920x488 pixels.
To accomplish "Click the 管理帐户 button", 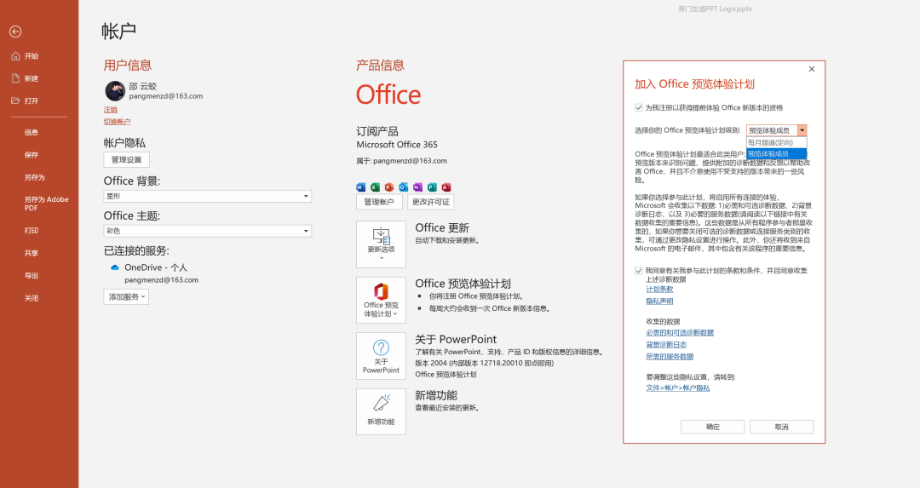I will click(x=379, y=202).
